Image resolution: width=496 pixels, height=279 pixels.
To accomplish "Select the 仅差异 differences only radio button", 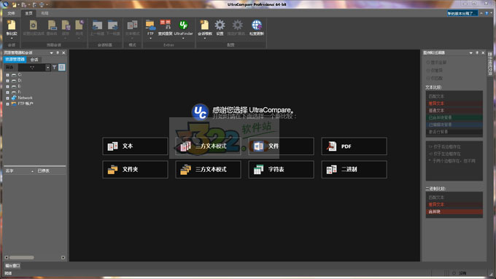I will (428, 70).
